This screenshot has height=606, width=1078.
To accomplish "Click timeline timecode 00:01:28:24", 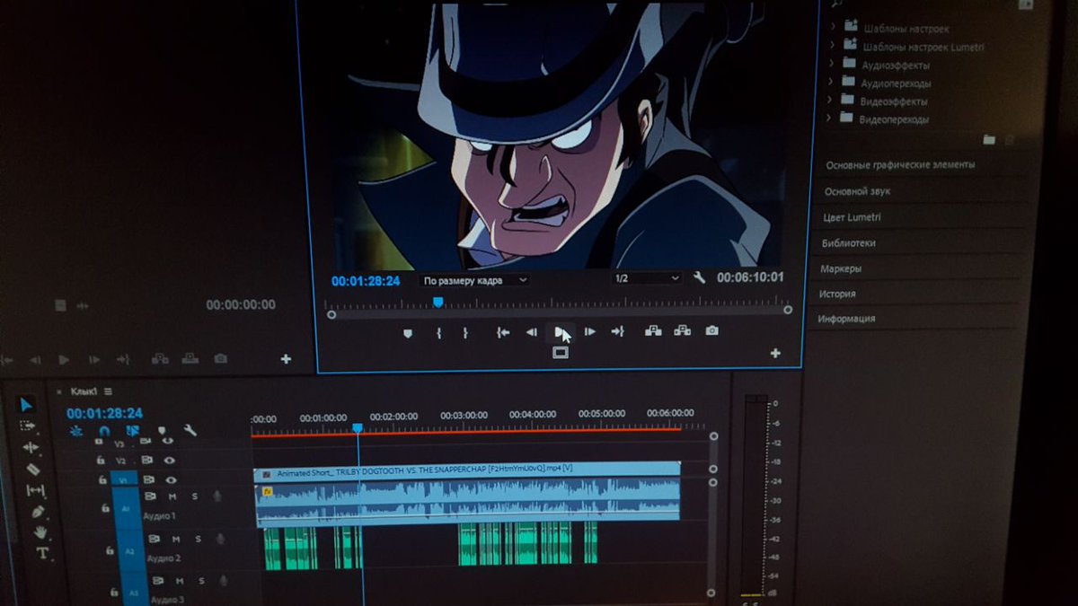I will (x=104, y=413).
